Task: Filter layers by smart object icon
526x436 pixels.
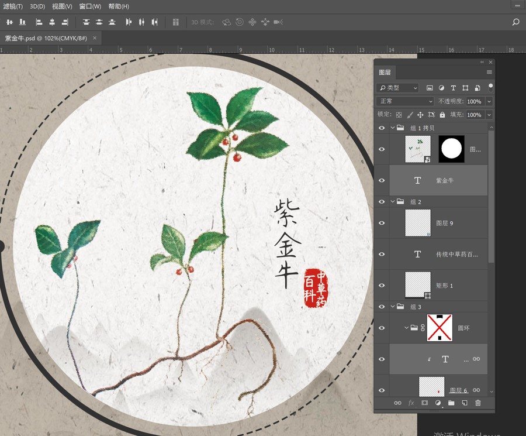Action: pos(477,88)
